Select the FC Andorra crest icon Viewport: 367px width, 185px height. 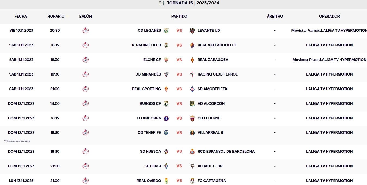click(x=166, y=118)
